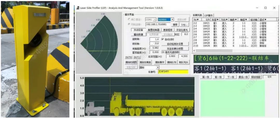This screenshot has height=119, width=280.
Task: Sort vehicle list by No column arrow
Action: pos(198,20)
